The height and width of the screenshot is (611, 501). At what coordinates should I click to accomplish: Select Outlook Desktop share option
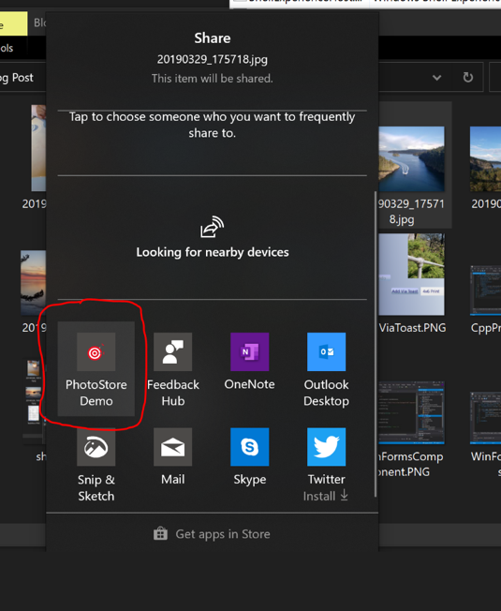[326, 368]
